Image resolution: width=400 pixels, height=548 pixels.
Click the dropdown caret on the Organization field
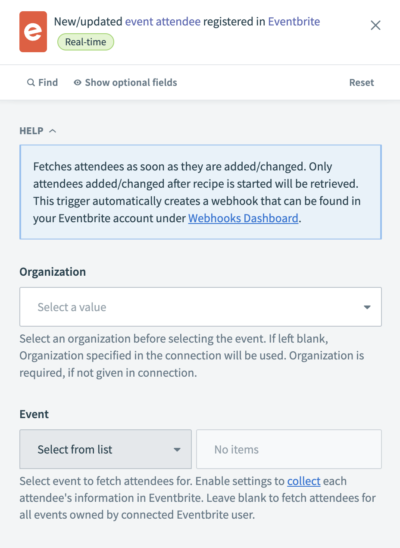point(367,307)
